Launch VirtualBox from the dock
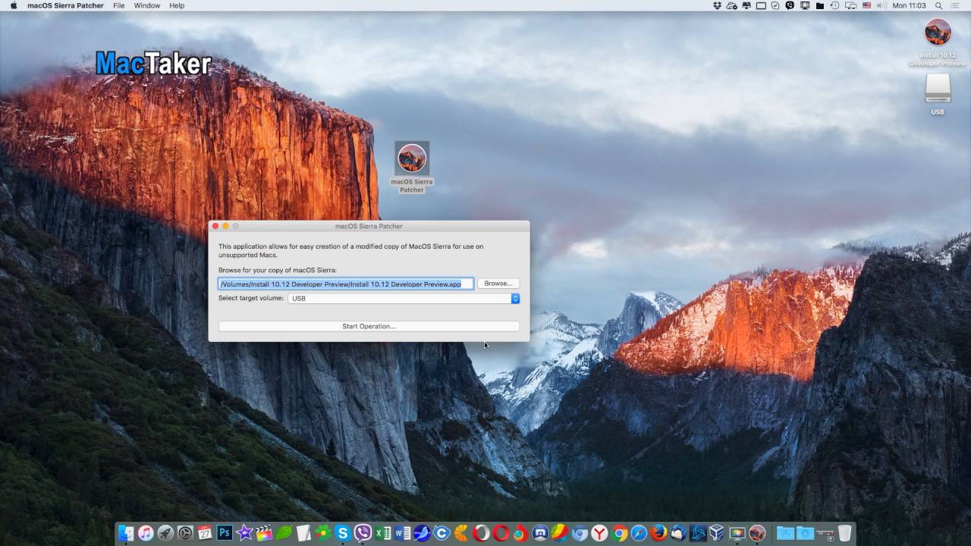 point(718,533)
